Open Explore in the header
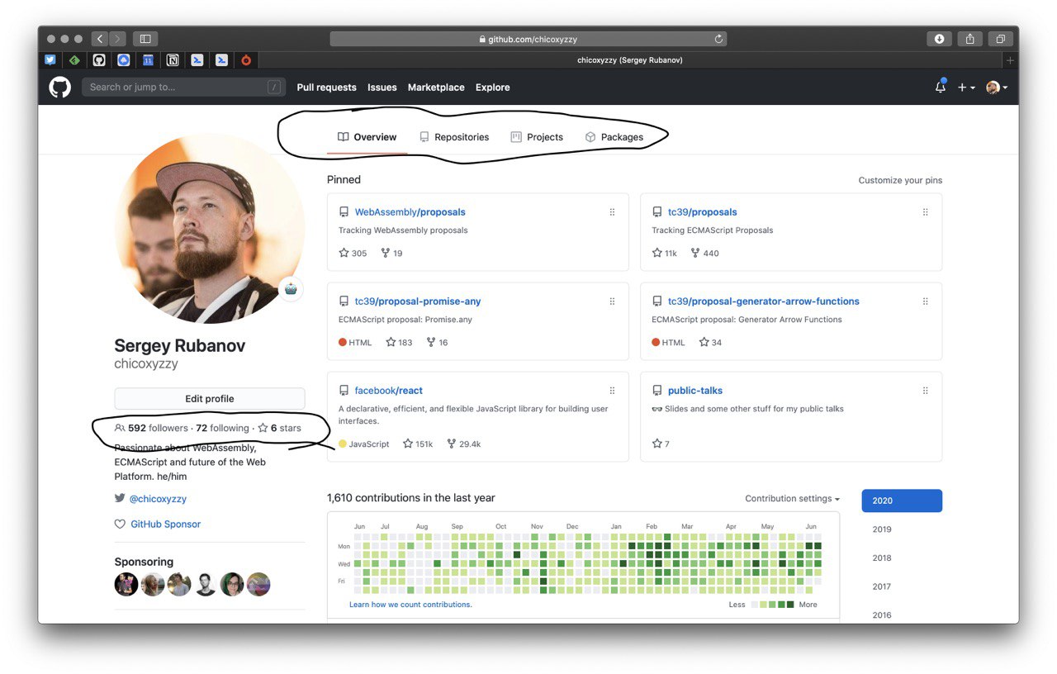The width and height of the screenshot is (1057, 674). 492,87
